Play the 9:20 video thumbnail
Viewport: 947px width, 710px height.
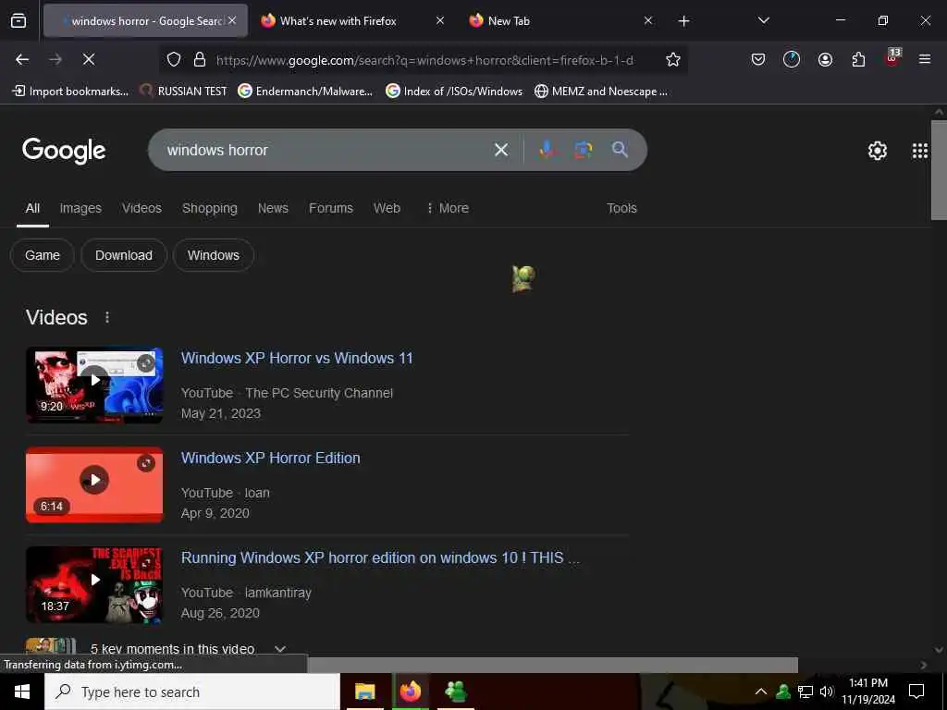pos(94,386)
